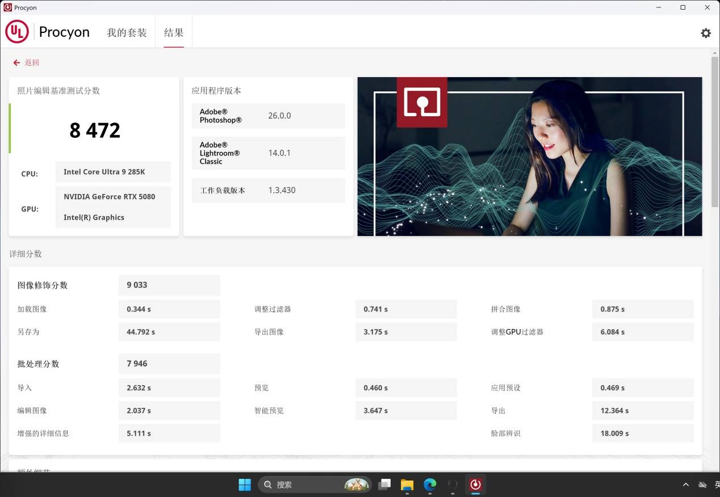The width and height of the screenshot is (720, 497).
Task: Click the Windows taskbar search box
Action: (315, 485)
